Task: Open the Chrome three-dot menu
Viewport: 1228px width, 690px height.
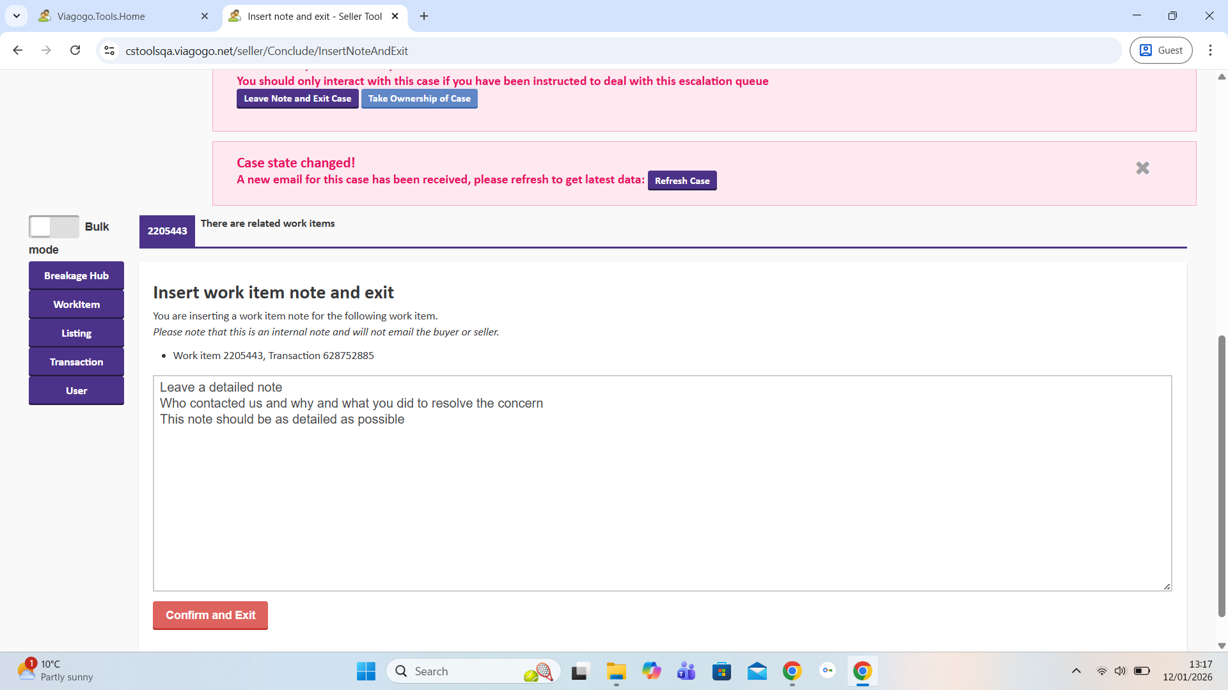Action: pyautogui.click(x=1210, y=50)
